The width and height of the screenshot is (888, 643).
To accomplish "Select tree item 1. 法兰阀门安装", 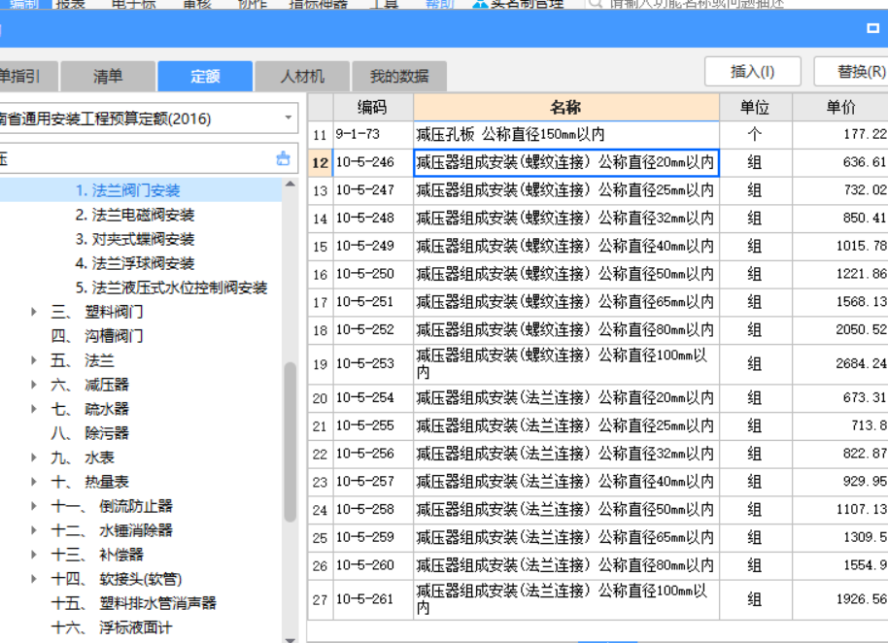I will (128, 190).
